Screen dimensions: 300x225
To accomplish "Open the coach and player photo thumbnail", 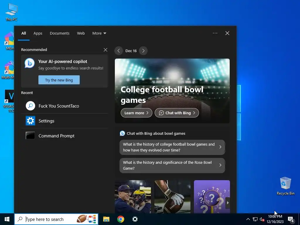I will (x=133, y=197).
